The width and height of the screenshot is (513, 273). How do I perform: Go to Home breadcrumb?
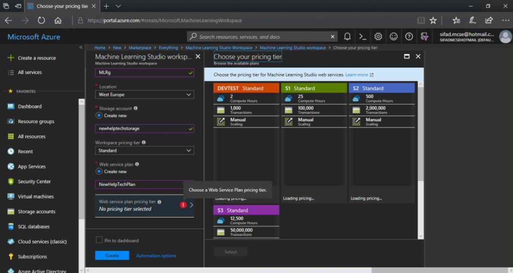100,47
